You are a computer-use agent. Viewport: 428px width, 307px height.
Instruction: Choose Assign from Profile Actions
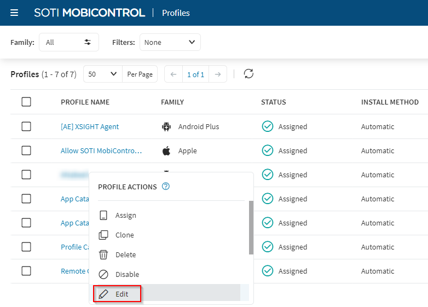[x=169, y=215]
